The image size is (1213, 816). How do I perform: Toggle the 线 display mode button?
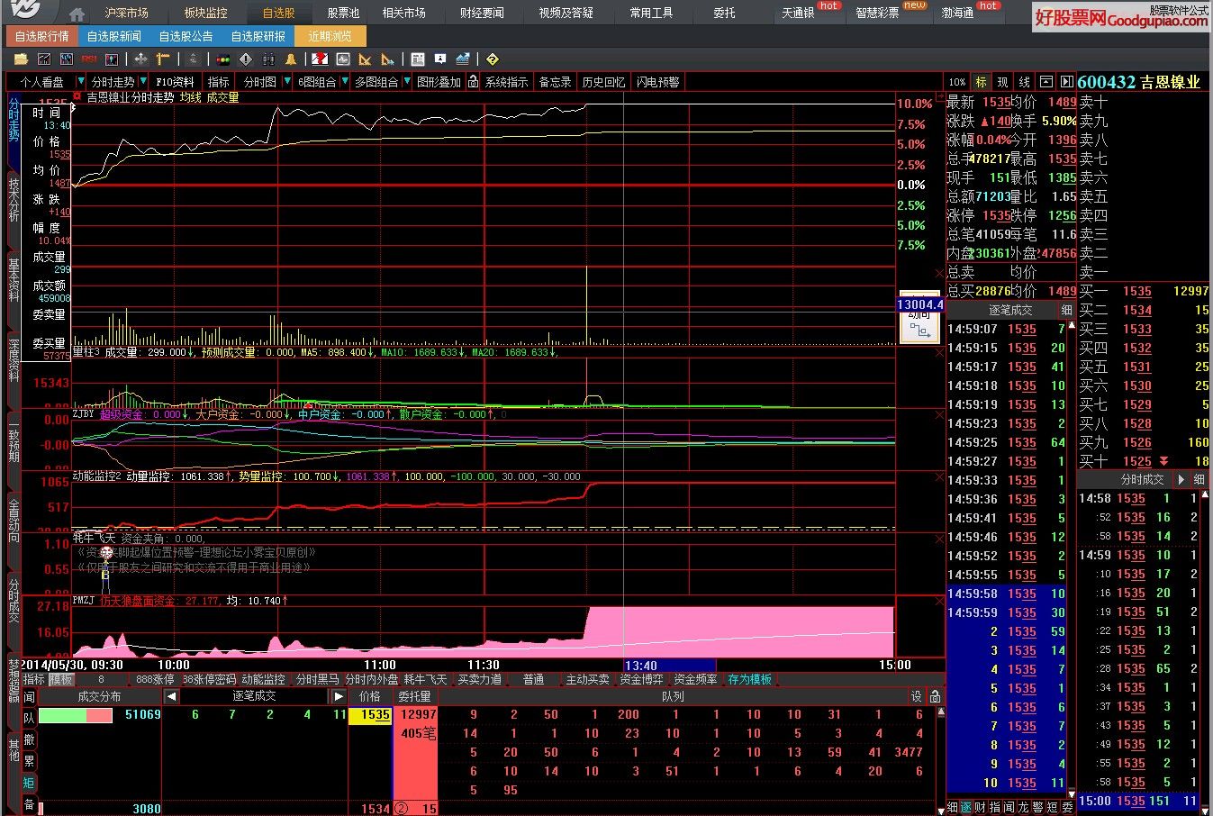pyautogui.click(x=1025, y=82)
